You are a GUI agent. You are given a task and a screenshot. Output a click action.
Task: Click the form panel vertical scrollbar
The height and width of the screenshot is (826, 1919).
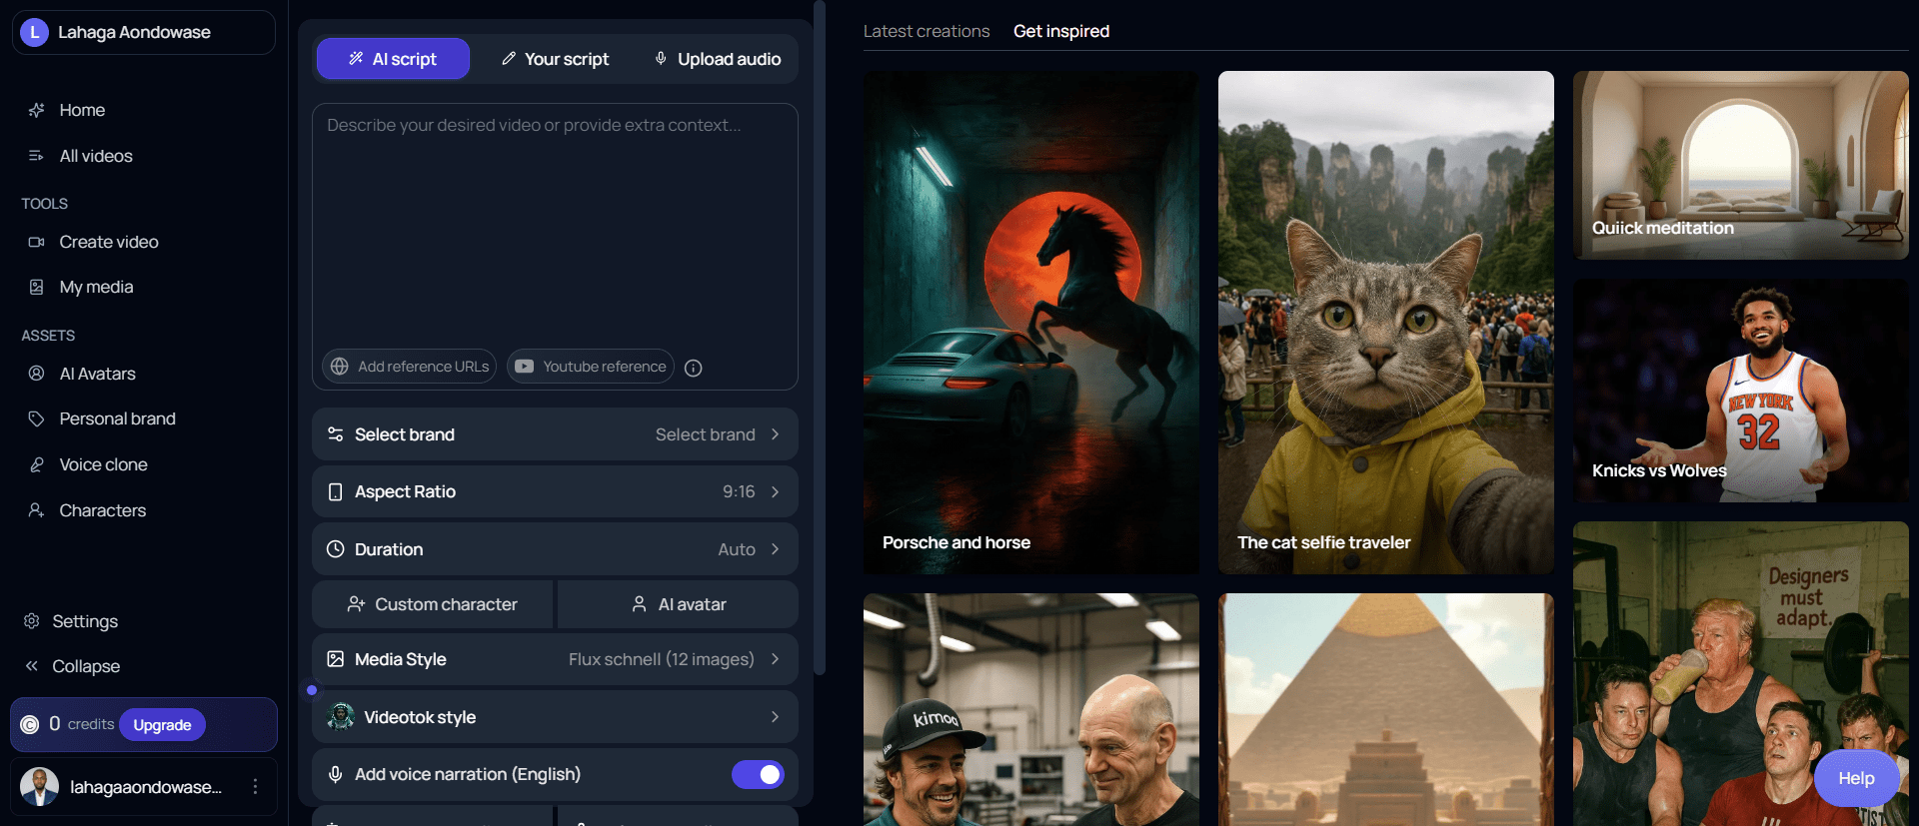tap(820, 338)
